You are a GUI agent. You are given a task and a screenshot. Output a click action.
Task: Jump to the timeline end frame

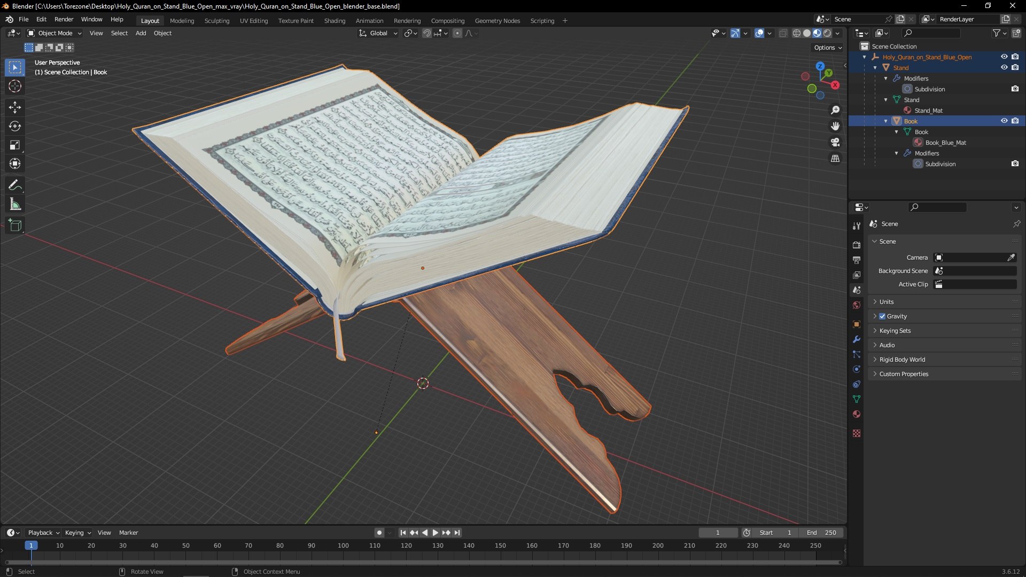click(457, 533)
